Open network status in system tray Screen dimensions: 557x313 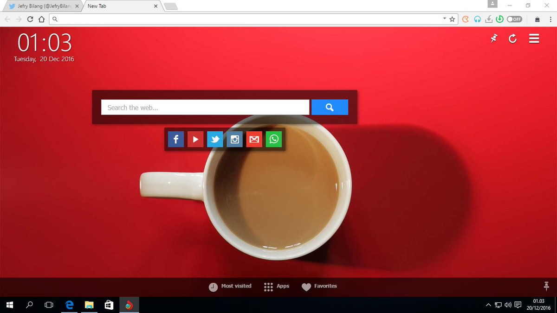click(498, 305)
